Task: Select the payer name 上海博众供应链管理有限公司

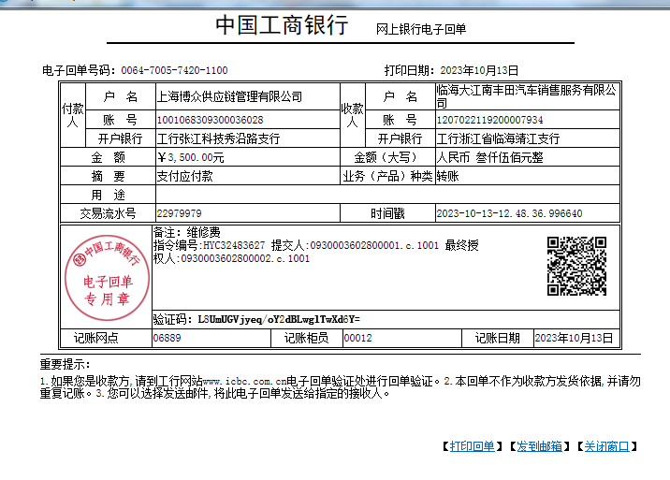Action: tap(229, 96)
